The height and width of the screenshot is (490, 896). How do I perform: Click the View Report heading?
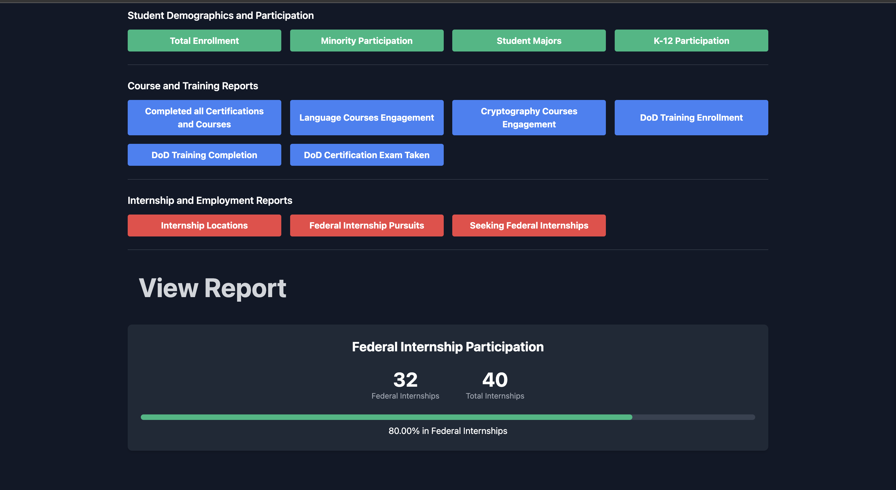click(212, 288)
